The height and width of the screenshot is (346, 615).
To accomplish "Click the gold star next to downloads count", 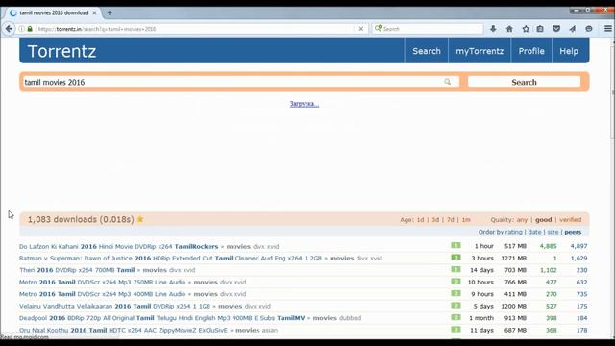I will coord(140,219).
